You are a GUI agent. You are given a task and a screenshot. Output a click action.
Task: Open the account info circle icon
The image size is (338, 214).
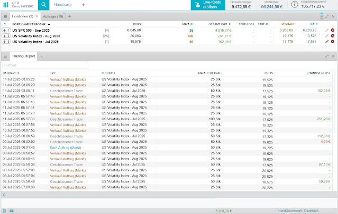click(295, 4)
